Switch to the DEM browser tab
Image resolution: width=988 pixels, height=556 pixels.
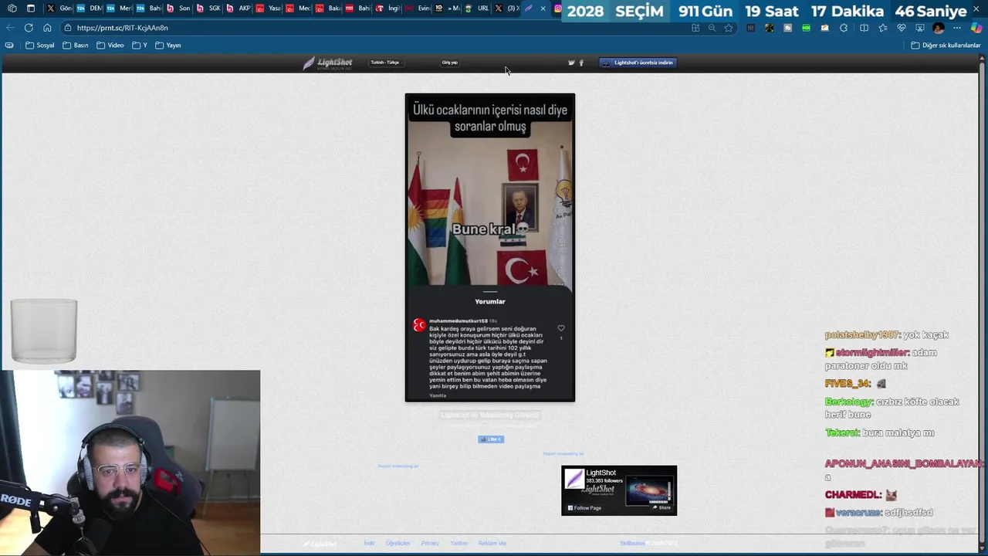(x=90, y=8)
